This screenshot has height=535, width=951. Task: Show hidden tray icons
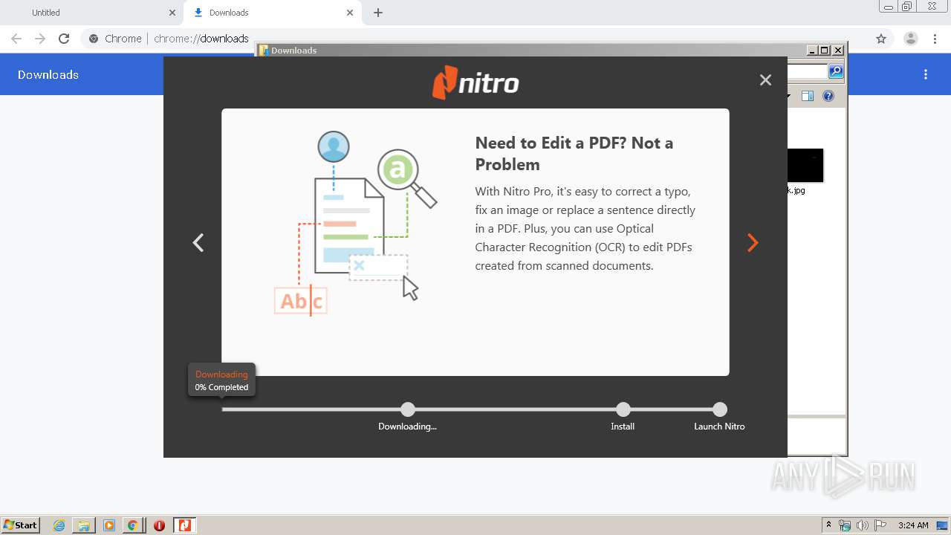point(828,525)
